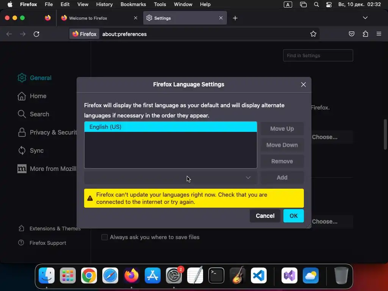
Task: Open App Store from the Dock
Action: click(x=153, y=275)
